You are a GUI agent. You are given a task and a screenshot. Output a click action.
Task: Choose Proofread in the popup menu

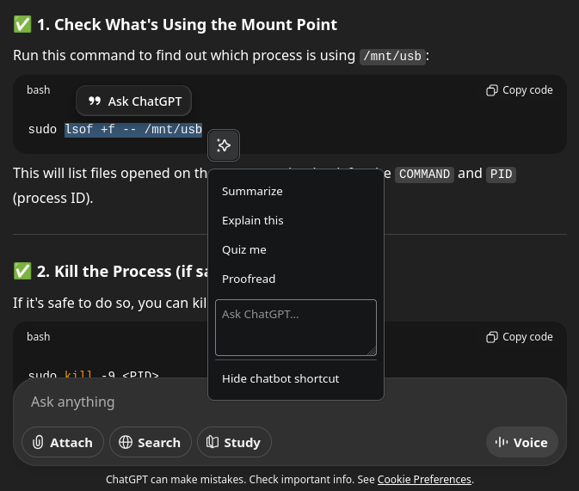[x=249, y=279]
